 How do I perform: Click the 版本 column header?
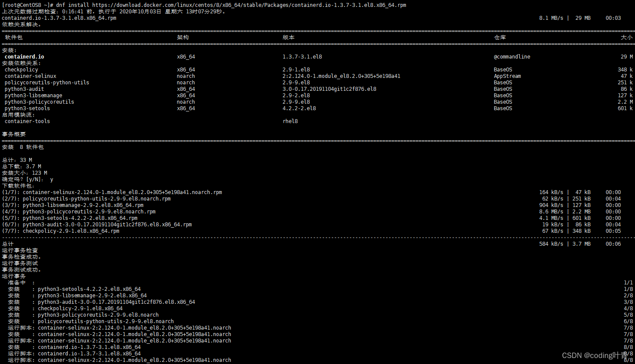(x=289, y=37)
